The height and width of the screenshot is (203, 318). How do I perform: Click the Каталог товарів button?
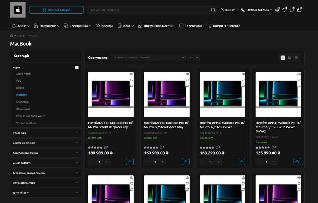56,10
